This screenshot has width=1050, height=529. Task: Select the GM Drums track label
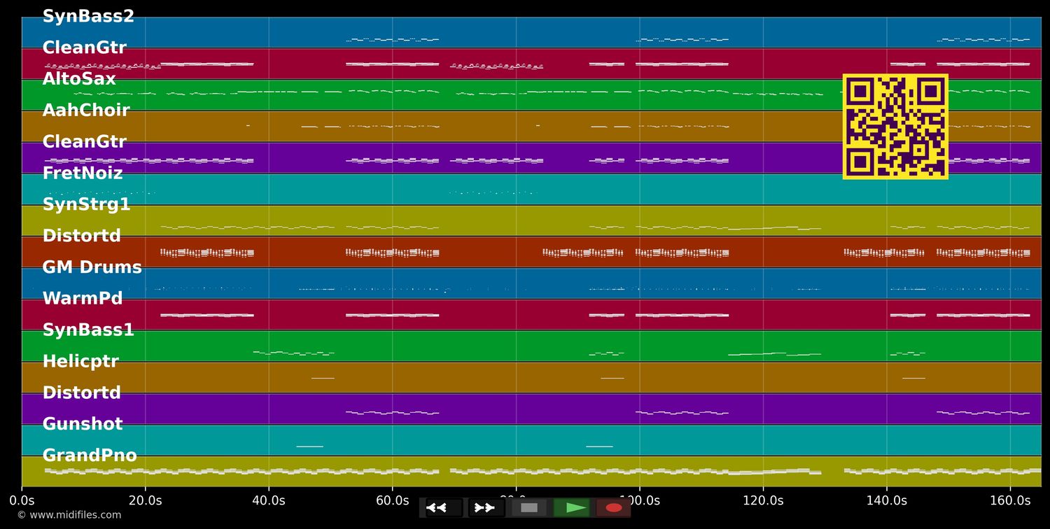[92, 267]
